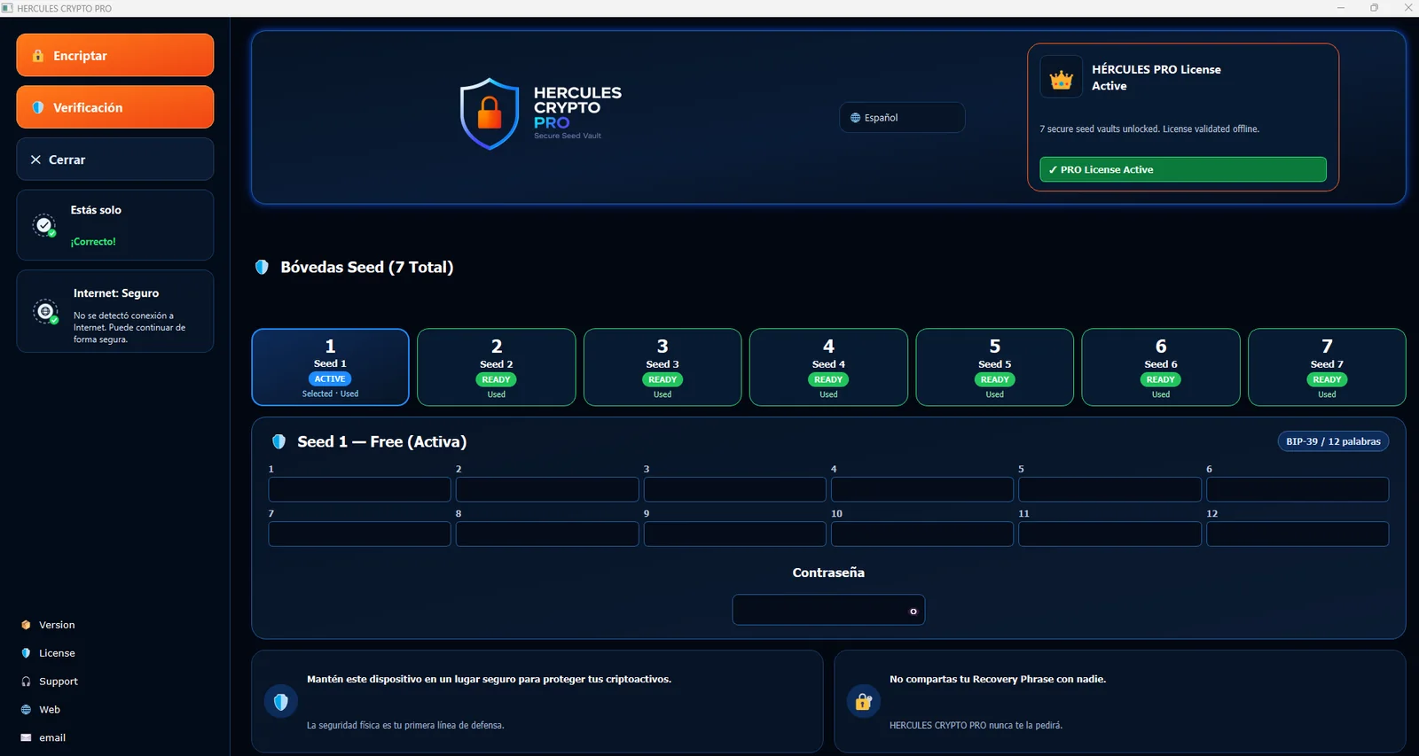Select the Seed 7 vault card
This screenshot has height=756, width=1419.
tap(1327, 367)
